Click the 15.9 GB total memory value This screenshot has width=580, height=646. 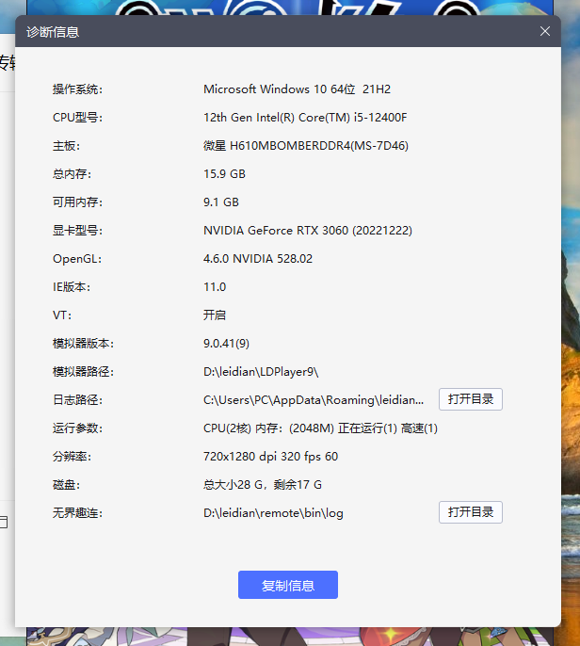[224, 174]
